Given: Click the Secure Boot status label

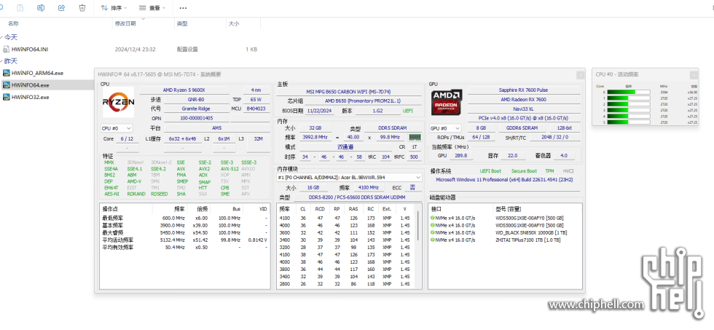Looking at the screenshot, I should click(524, 171).
